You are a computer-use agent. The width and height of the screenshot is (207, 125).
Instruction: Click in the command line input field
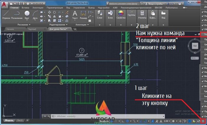pos(108,116)
